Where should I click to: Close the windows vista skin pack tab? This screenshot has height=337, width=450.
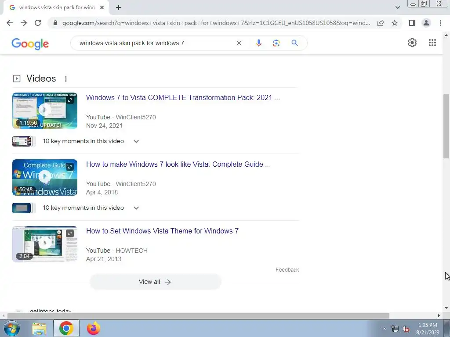pyautogui.click(x=102, y=8)
